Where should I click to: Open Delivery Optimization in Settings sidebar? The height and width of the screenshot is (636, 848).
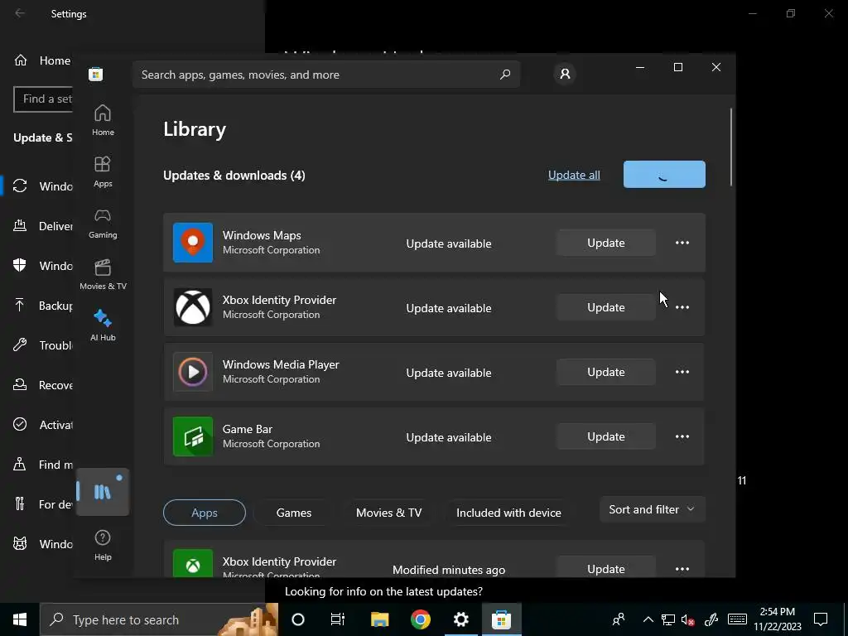pyautogui.click(x=42, y=226)
